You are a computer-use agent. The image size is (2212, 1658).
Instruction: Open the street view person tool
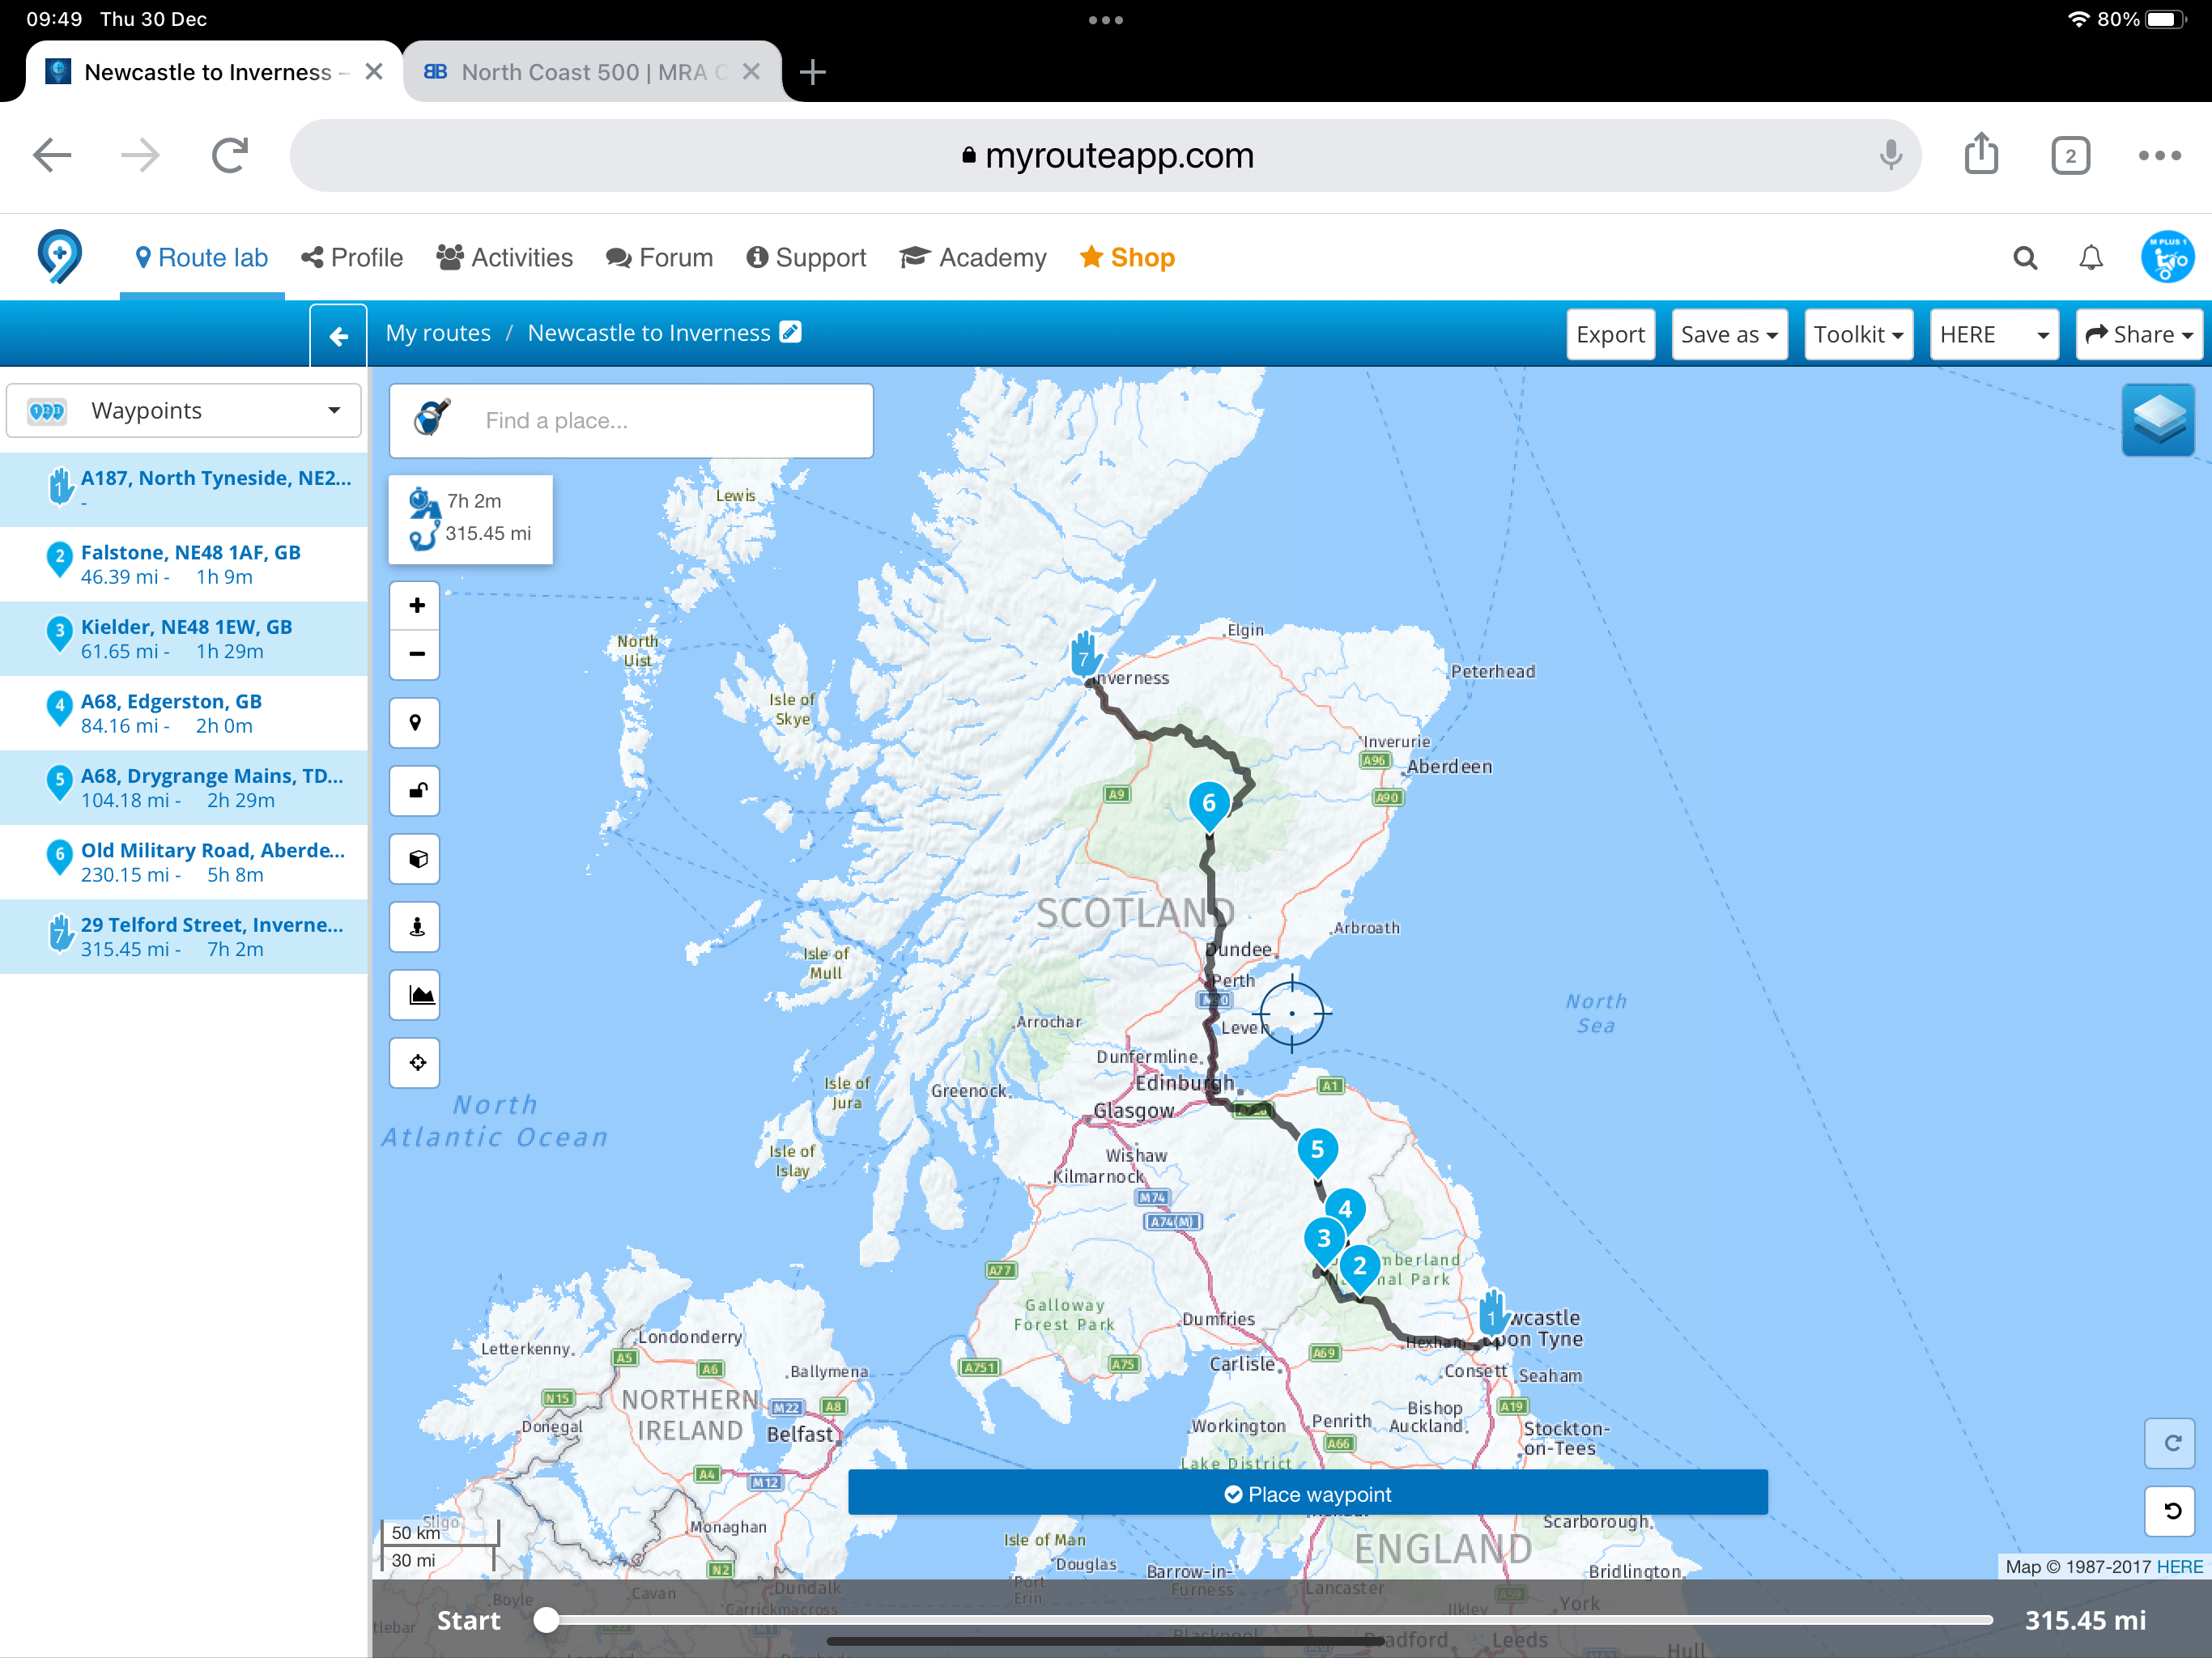pos(417,926)
